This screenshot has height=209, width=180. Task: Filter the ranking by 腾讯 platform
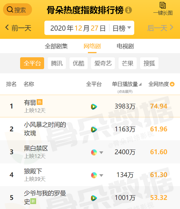tap(57, 63)
